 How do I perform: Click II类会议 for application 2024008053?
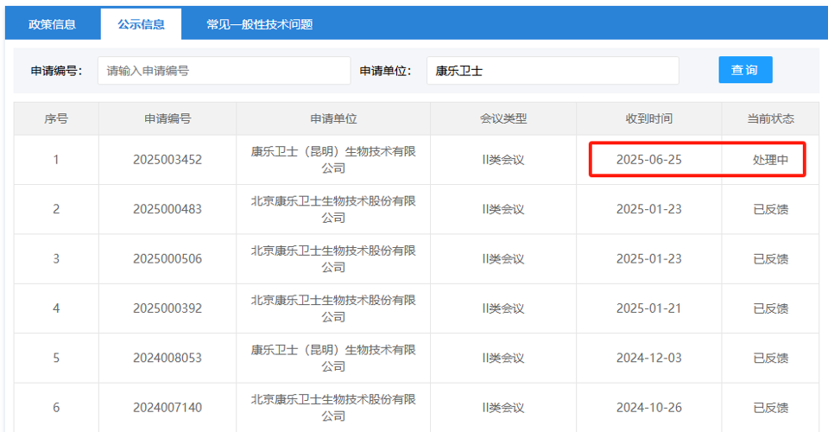(503, 358)
